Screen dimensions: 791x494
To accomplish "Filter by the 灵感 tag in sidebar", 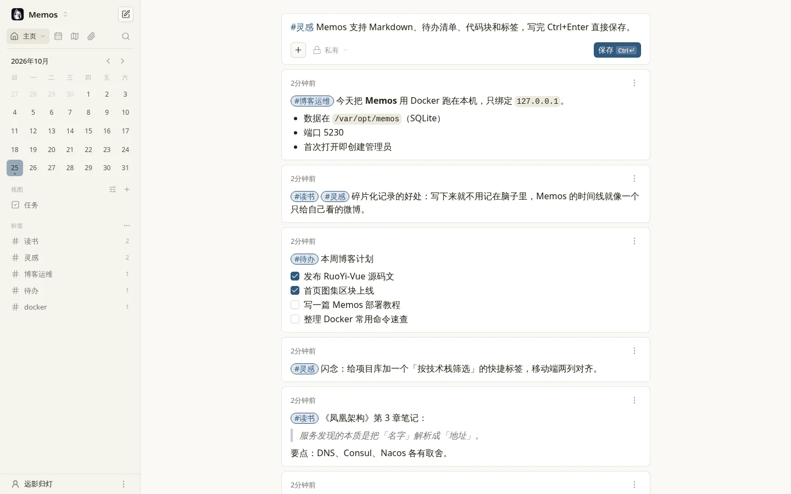I will (x=70, y=257).
